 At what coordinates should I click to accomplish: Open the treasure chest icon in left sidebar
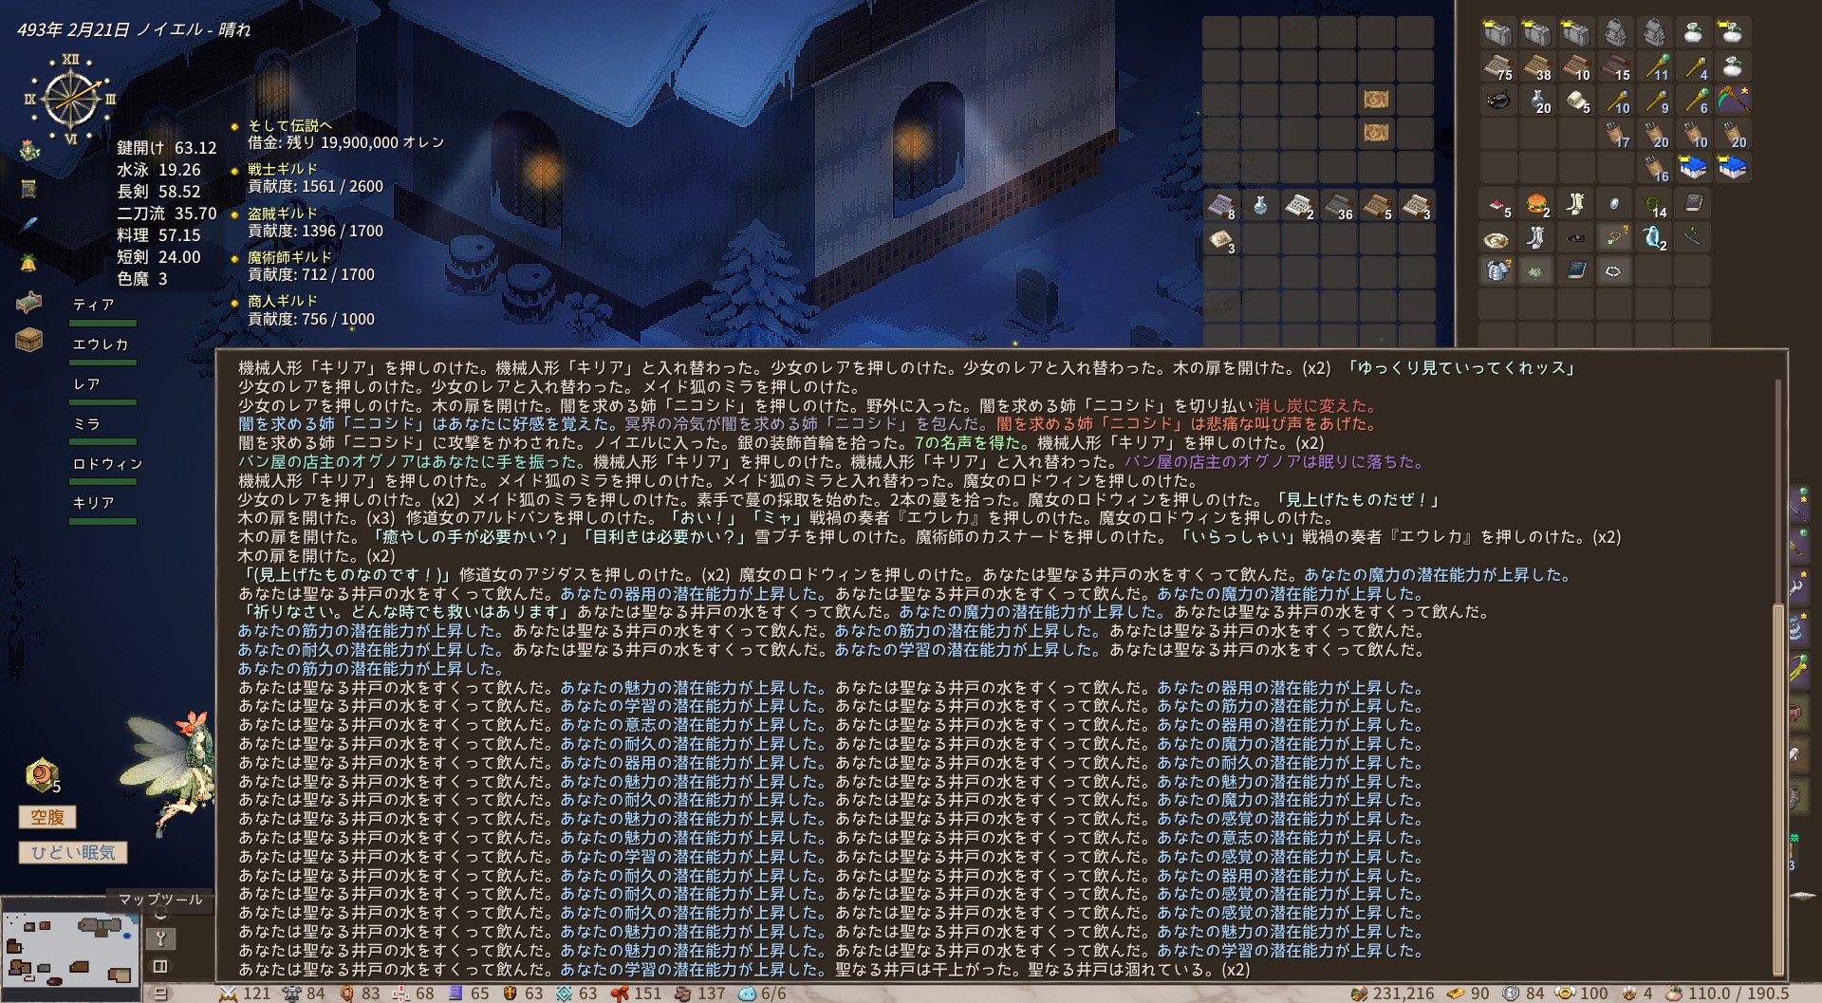tap(28, 341)
